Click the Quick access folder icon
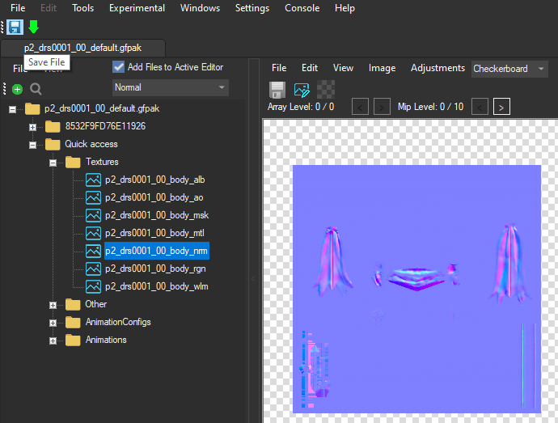The image size is (558, 423). (53, 144)
